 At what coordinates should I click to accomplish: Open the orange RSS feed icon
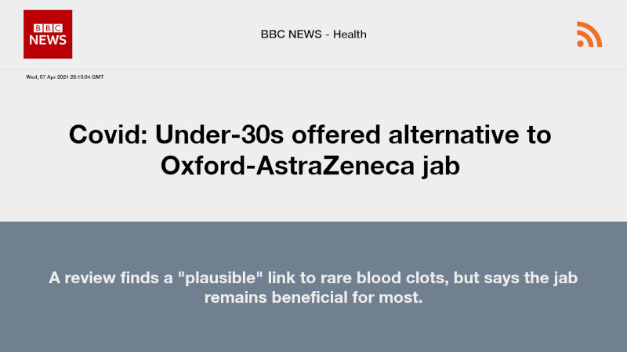pos(589,34)
